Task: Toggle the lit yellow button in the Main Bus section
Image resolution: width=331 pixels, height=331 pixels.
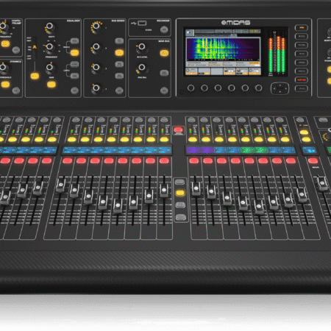Action: (164, 53)
